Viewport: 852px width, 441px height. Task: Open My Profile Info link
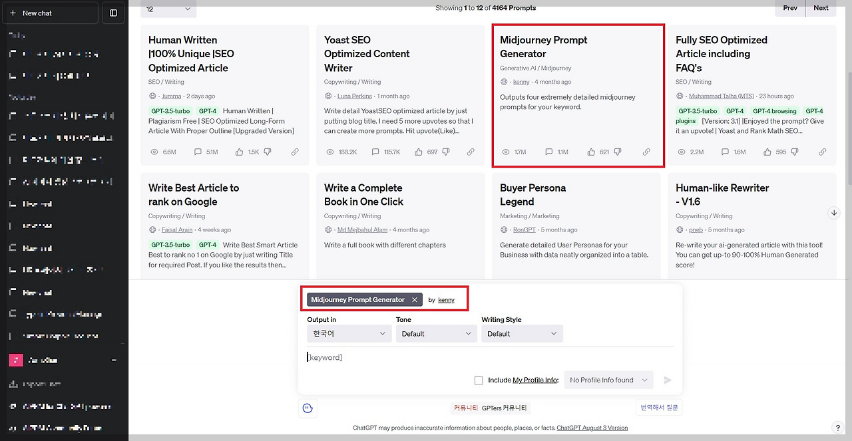535,380
